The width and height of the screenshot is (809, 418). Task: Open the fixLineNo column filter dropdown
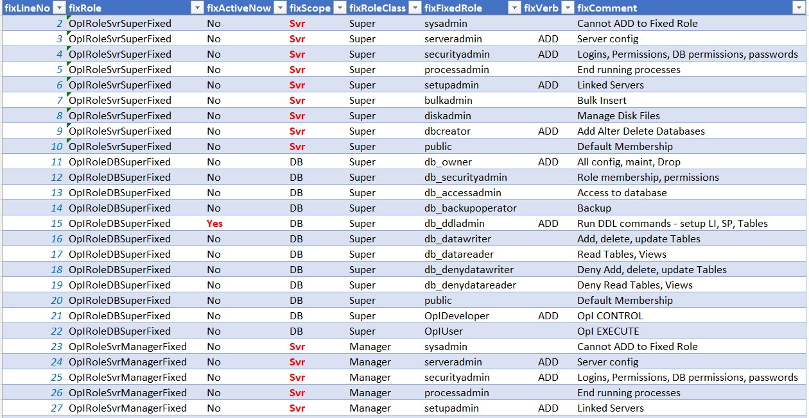(58, 8)
